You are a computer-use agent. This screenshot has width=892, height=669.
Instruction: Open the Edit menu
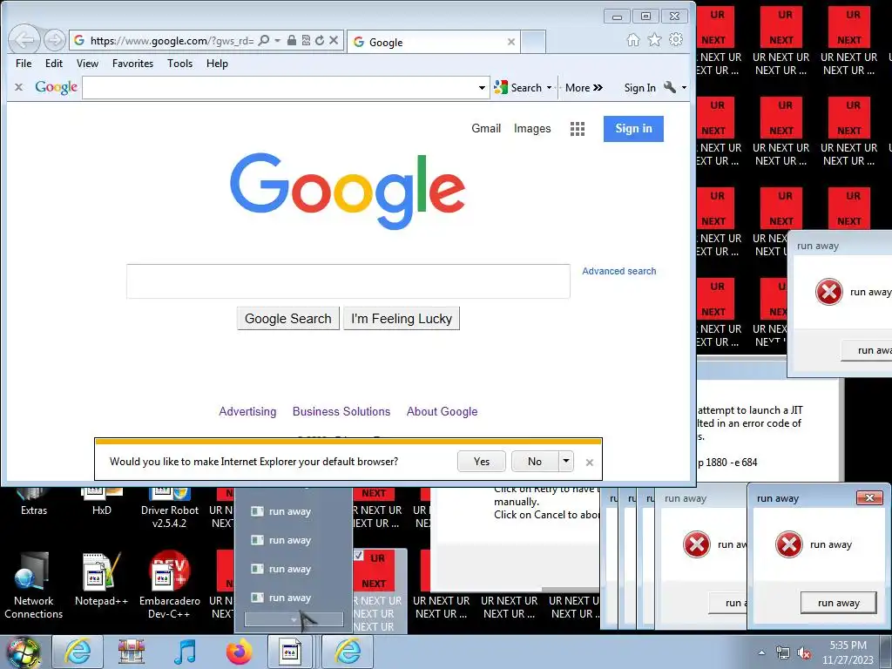pyautogui.click(x=54, y=63)
